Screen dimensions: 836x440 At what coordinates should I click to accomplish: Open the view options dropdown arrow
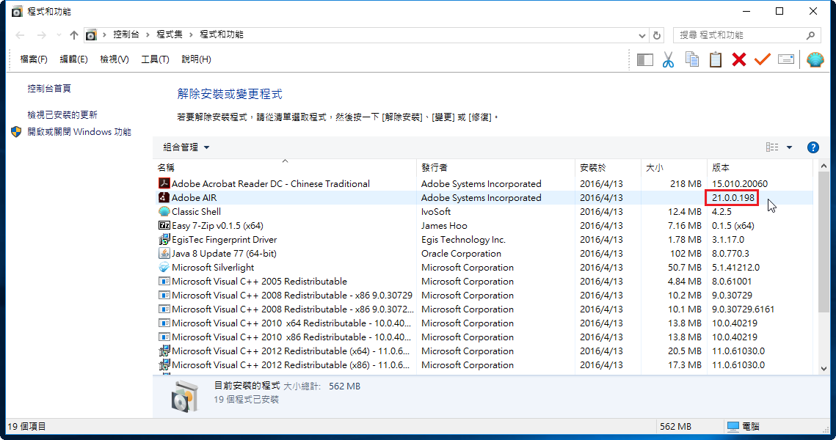(x=789, y=147)
